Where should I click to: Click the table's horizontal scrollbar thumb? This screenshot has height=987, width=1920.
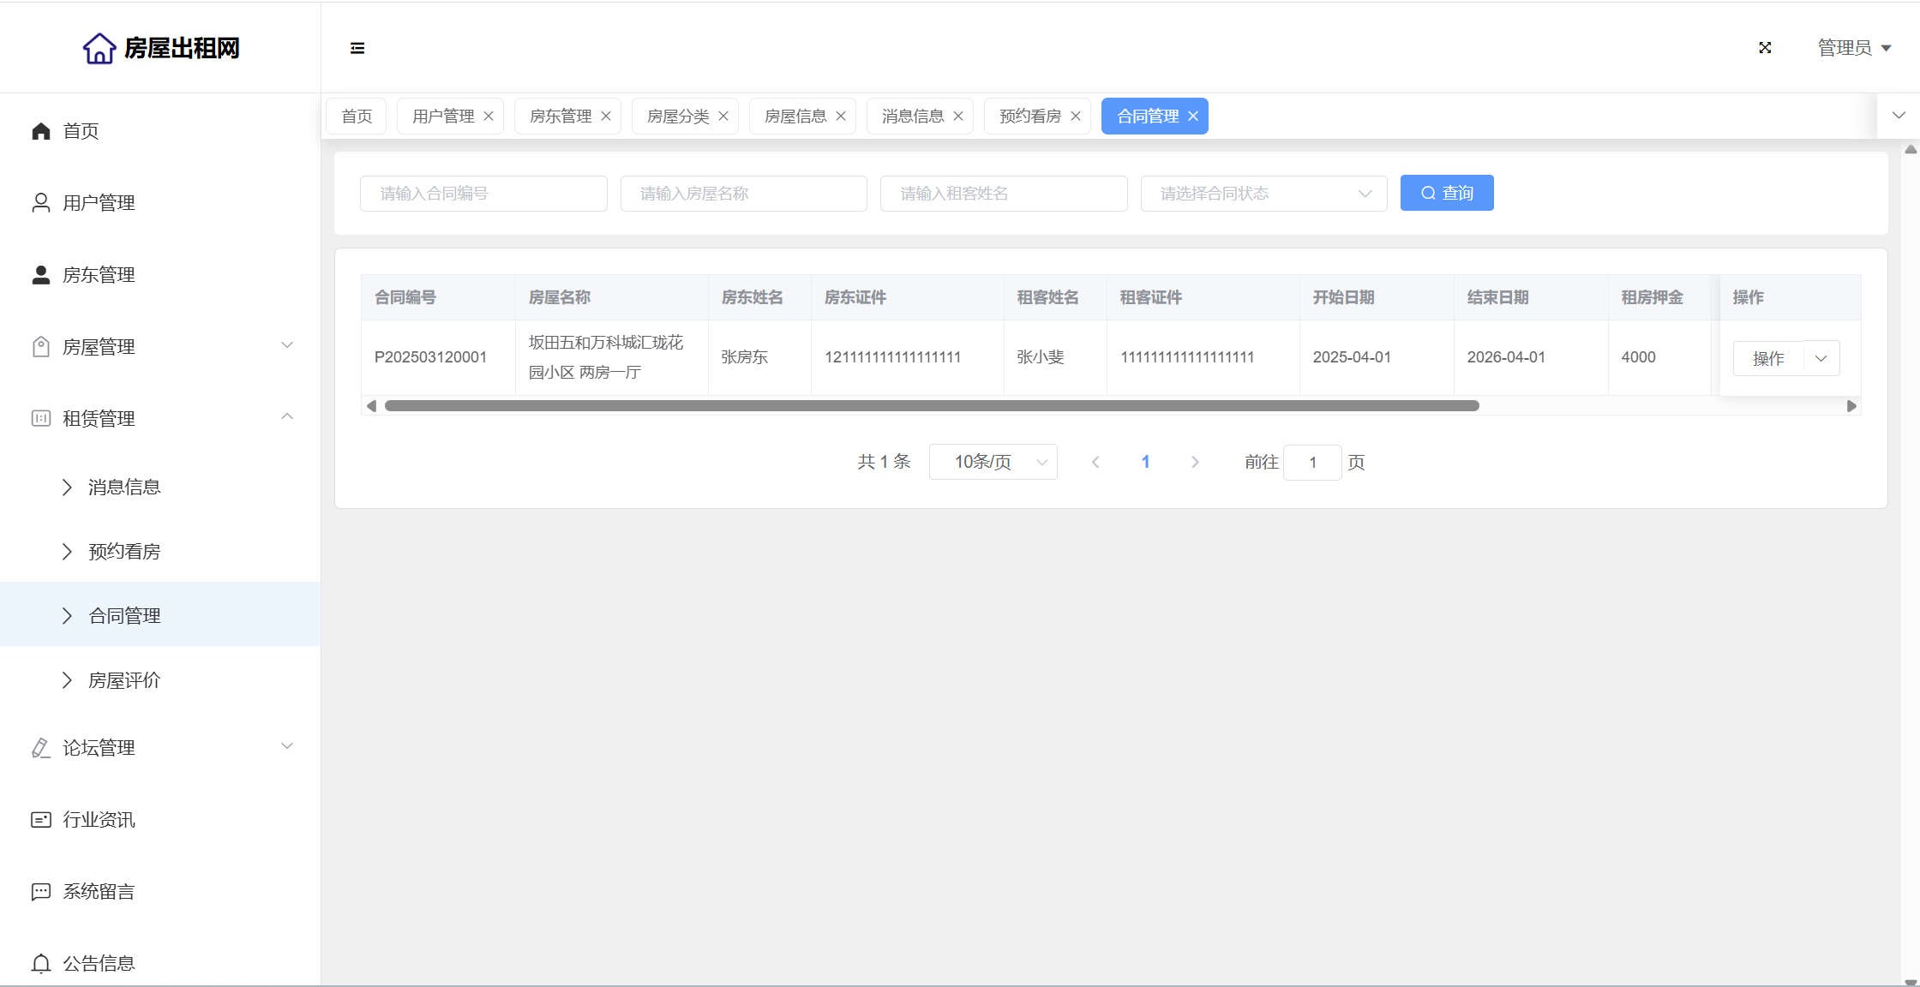pyautogui.click(x=932, y=406)
